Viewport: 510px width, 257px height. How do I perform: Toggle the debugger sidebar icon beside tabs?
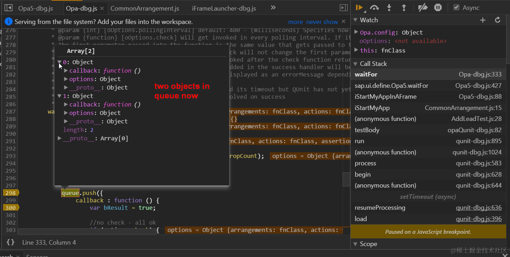pyautogui.click(x=343, y=8)
